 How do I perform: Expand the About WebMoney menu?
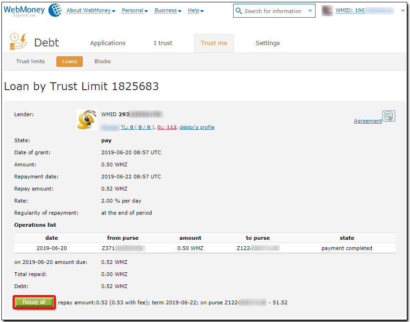(91, 10)
